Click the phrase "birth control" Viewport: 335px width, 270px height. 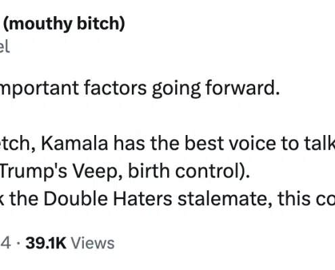(188, 171)
